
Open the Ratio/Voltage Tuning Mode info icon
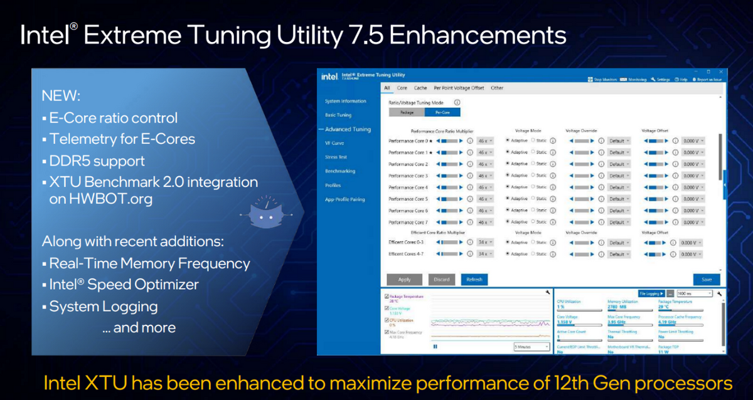(457, 102)
